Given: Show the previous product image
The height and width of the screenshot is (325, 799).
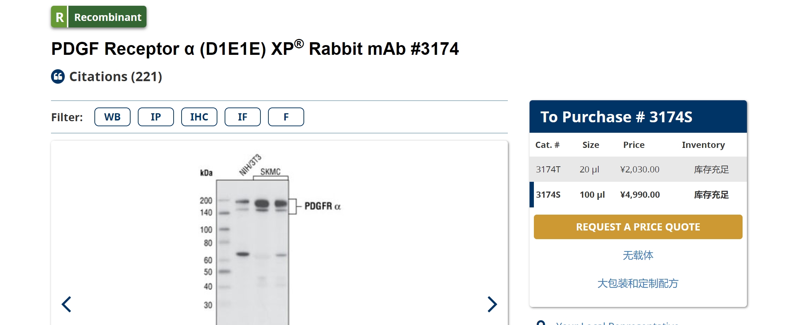Looking at the screenshot, I should (67, 304).
